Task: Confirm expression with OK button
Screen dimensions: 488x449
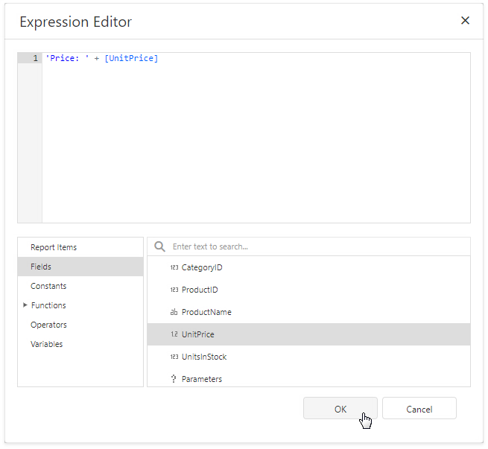Action: pyautogui.click(x=340, y=409)
